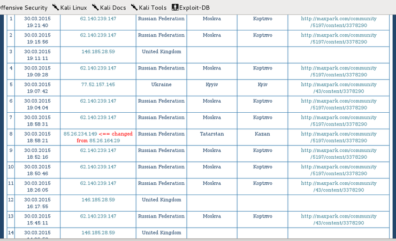
Task: Open the maxpark.com URL in row 11
Action: pos(338,186)
